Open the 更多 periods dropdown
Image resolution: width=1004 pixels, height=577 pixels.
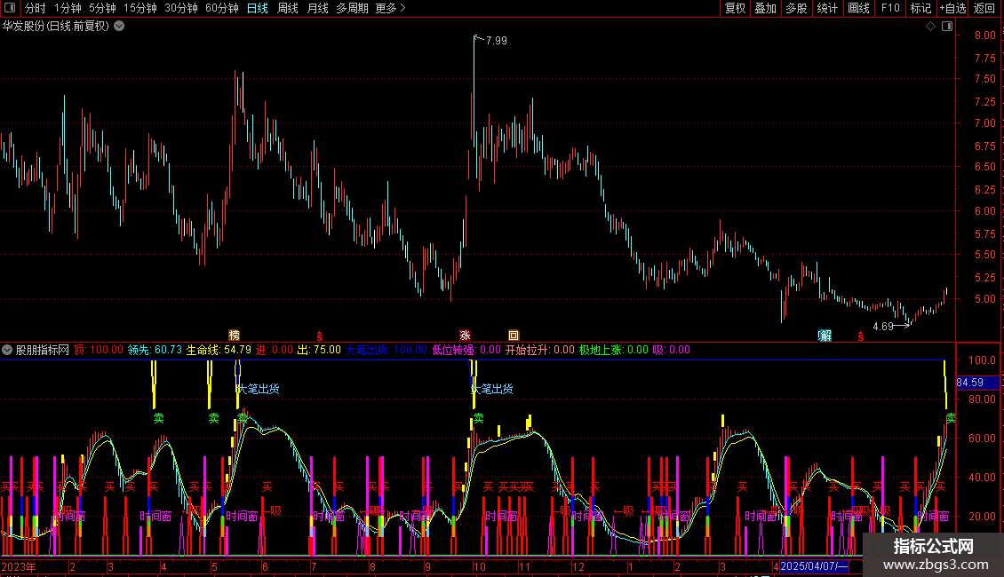390,9
